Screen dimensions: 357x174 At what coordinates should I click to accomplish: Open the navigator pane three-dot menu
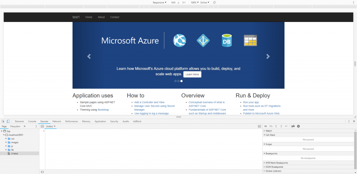click(x=36, y=126)
